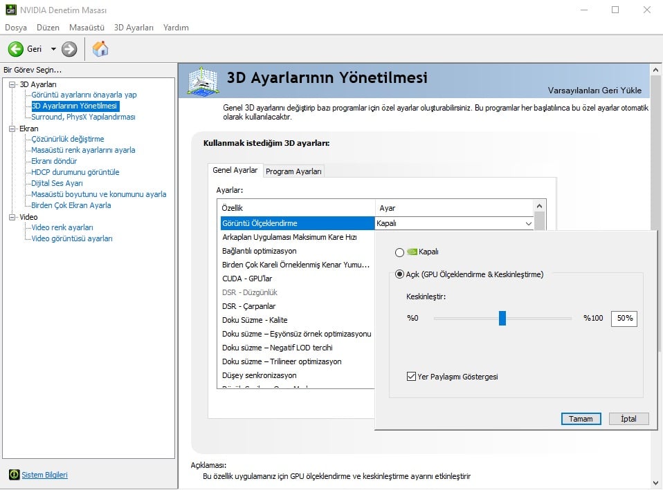The width and height of the screenshot is (663, 490).
Task: Open the Sistem Bilgileri link
Action: (44, 475)
